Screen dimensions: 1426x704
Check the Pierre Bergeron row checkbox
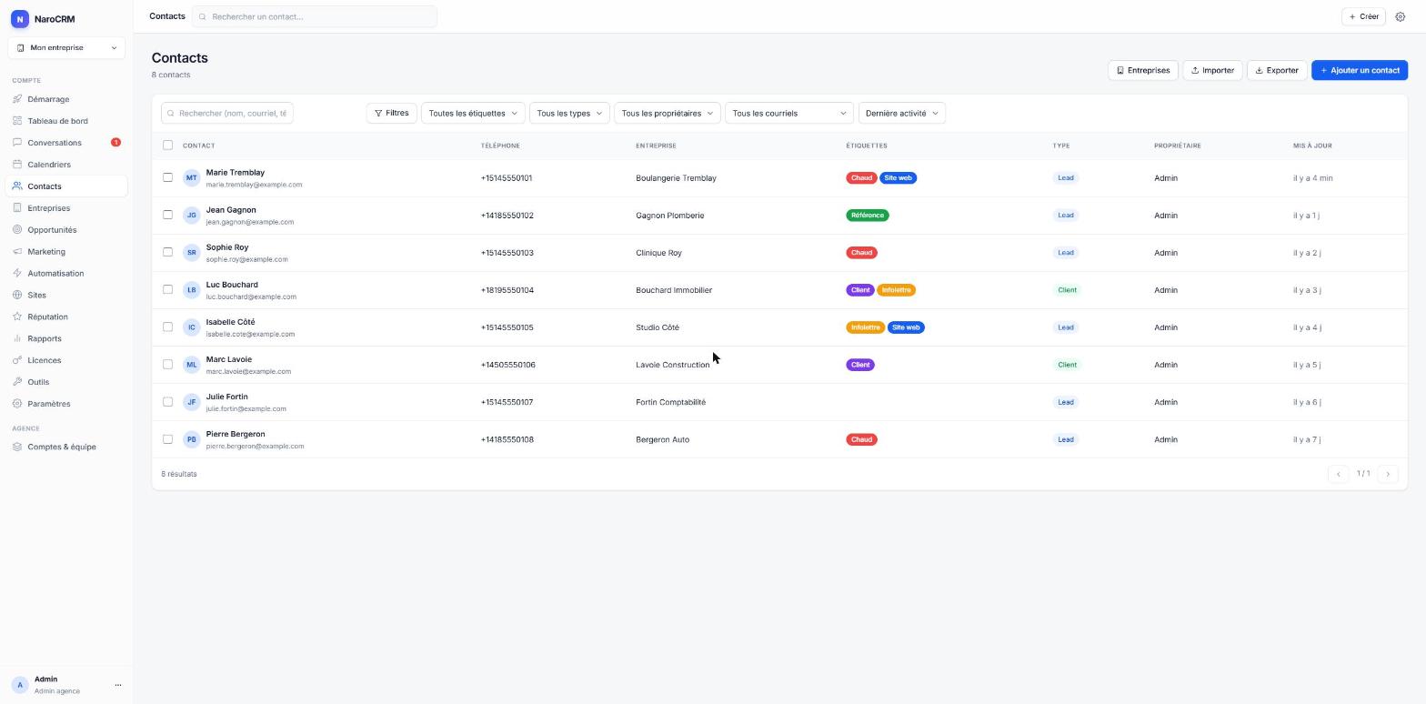click(167, 438)
